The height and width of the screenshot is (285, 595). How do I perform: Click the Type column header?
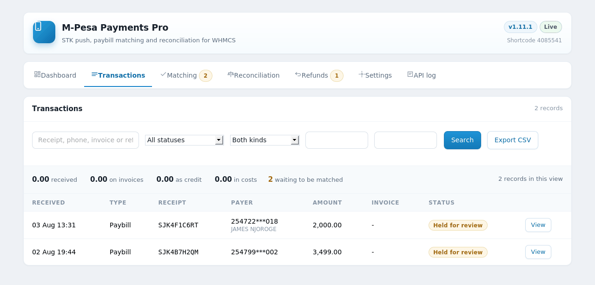point(118,203)
